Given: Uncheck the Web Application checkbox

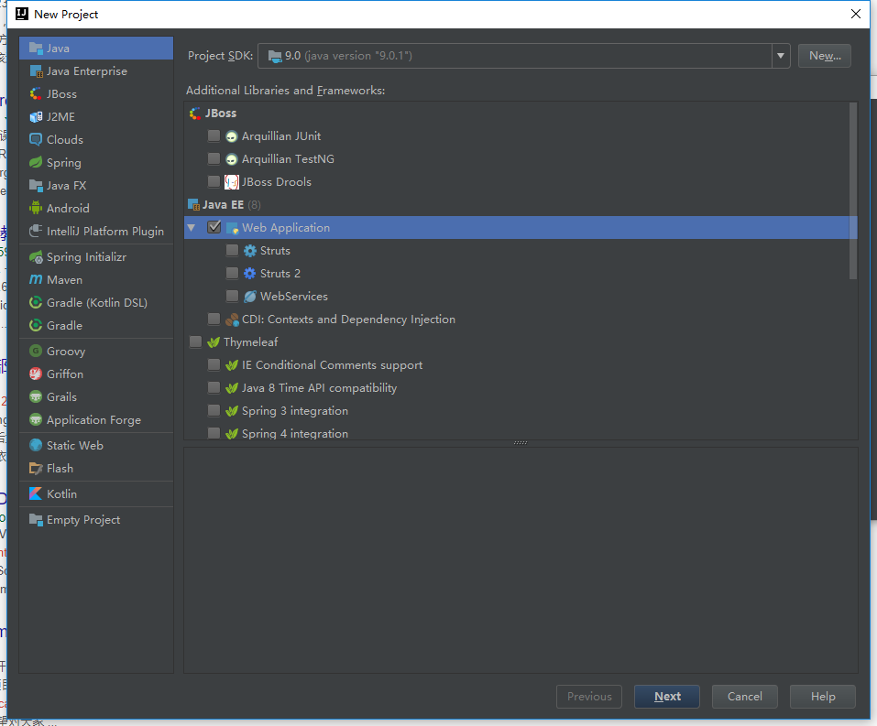Looking at the screenshot, I should (x=214, y=227).
